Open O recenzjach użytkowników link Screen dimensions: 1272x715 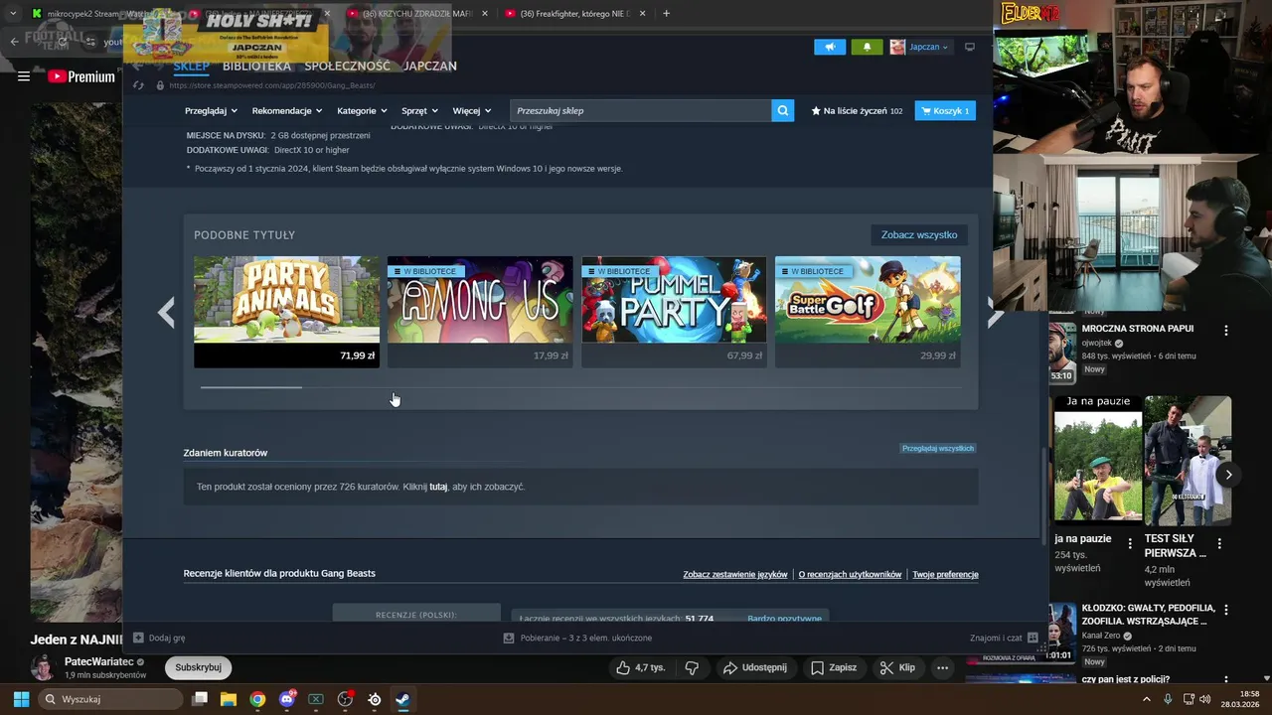tap(850, 575)
